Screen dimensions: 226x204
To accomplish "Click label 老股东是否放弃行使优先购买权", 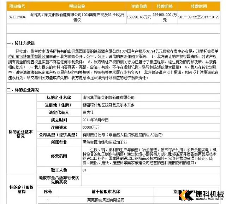I will (x=59, y=180).
